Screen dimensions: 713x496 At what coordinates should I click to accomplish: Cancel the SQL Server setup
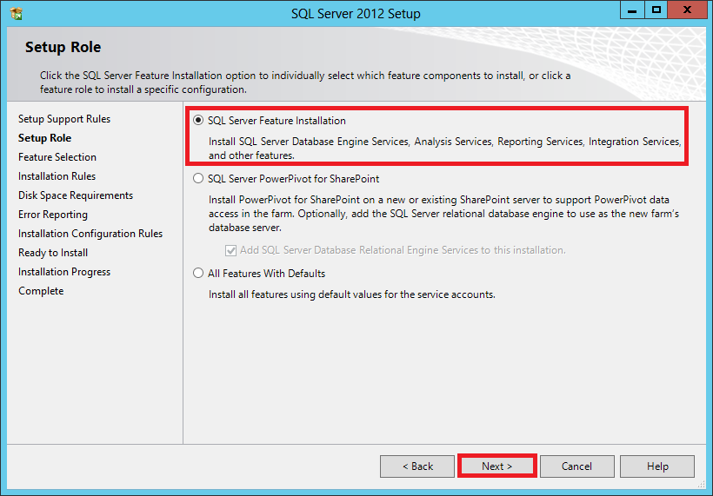(x=576, y=466)
